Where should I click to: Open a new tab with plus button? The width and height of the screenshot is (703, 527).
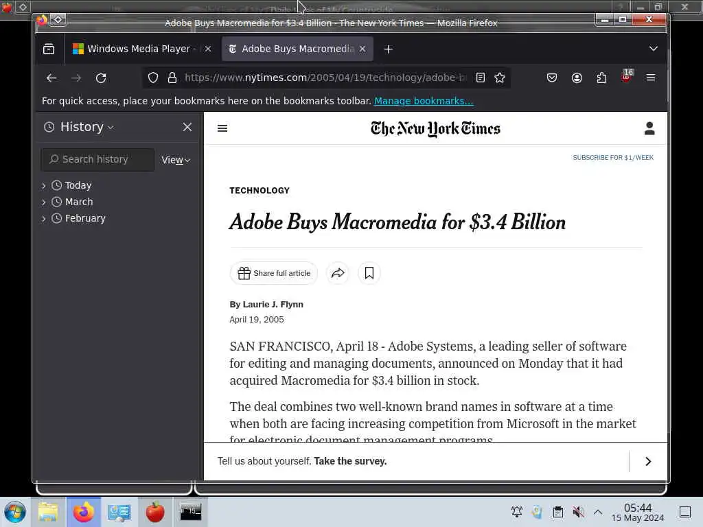(389, 49)
